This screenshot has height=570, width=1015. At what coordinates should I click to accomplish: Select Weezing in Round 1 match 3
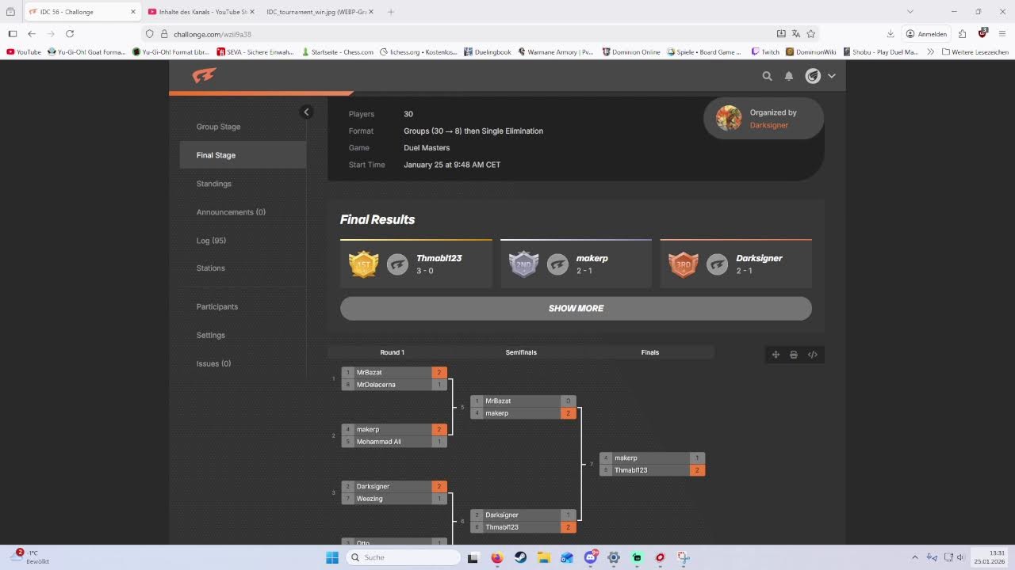(x=394, y=499)
